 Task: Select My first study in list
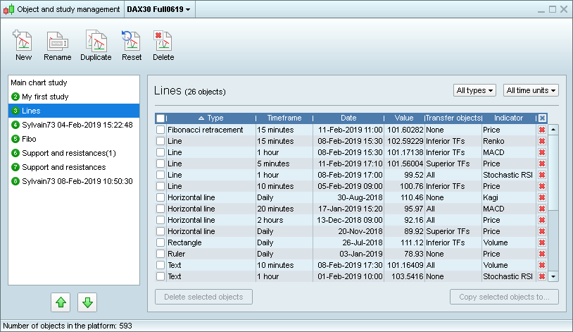[x=44, y=97]
